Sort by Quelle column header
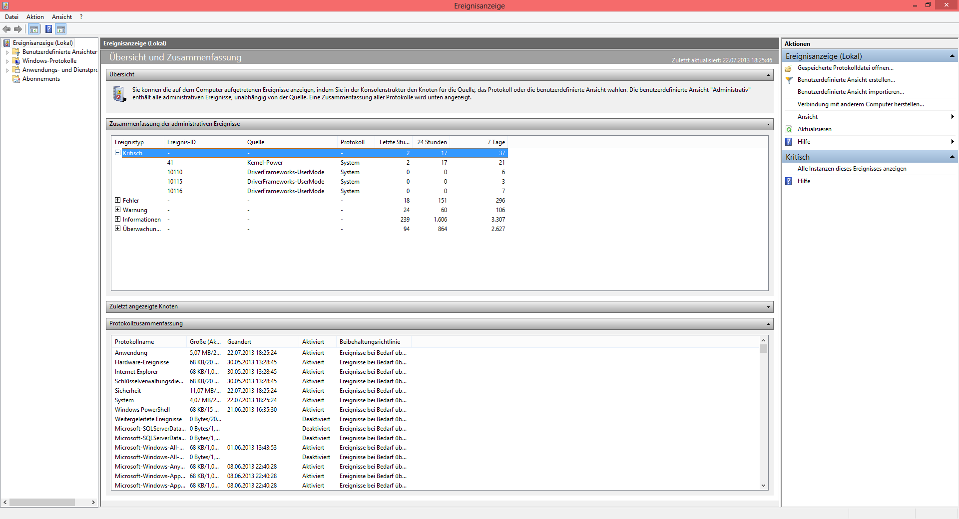 pos(291,142)
